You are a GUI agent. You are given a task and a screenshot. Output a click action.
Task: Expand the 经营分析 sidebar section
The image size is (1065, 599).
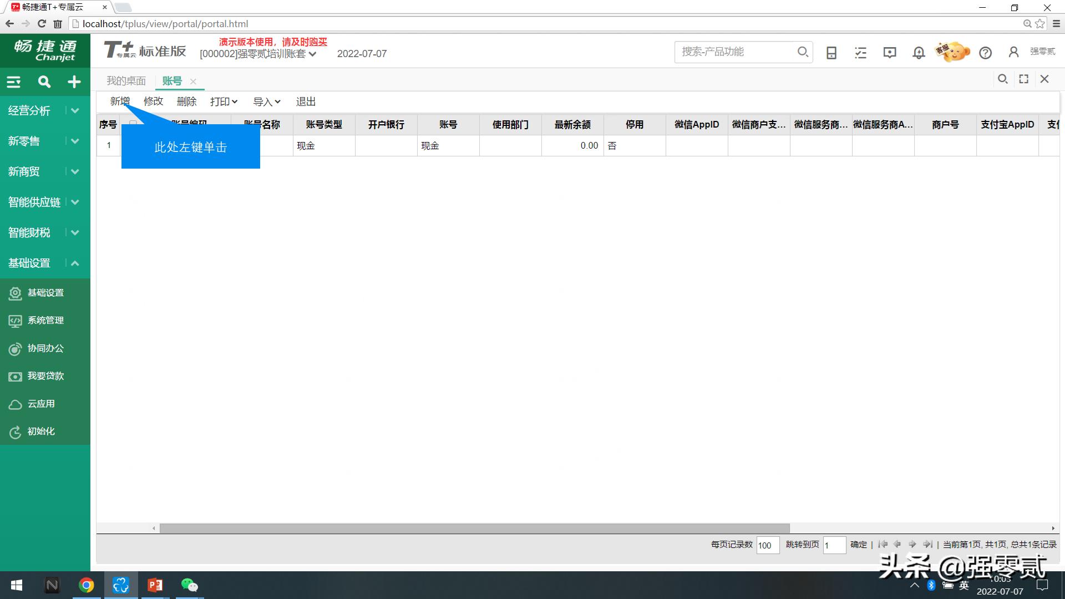75,110
